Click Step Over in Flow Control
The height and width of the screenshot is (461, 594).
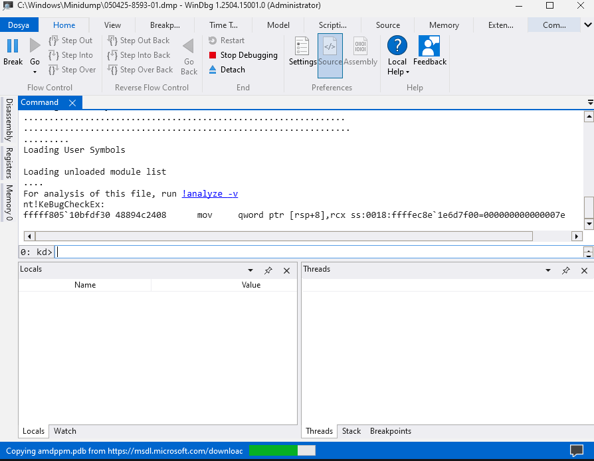[x=72, y=70]
